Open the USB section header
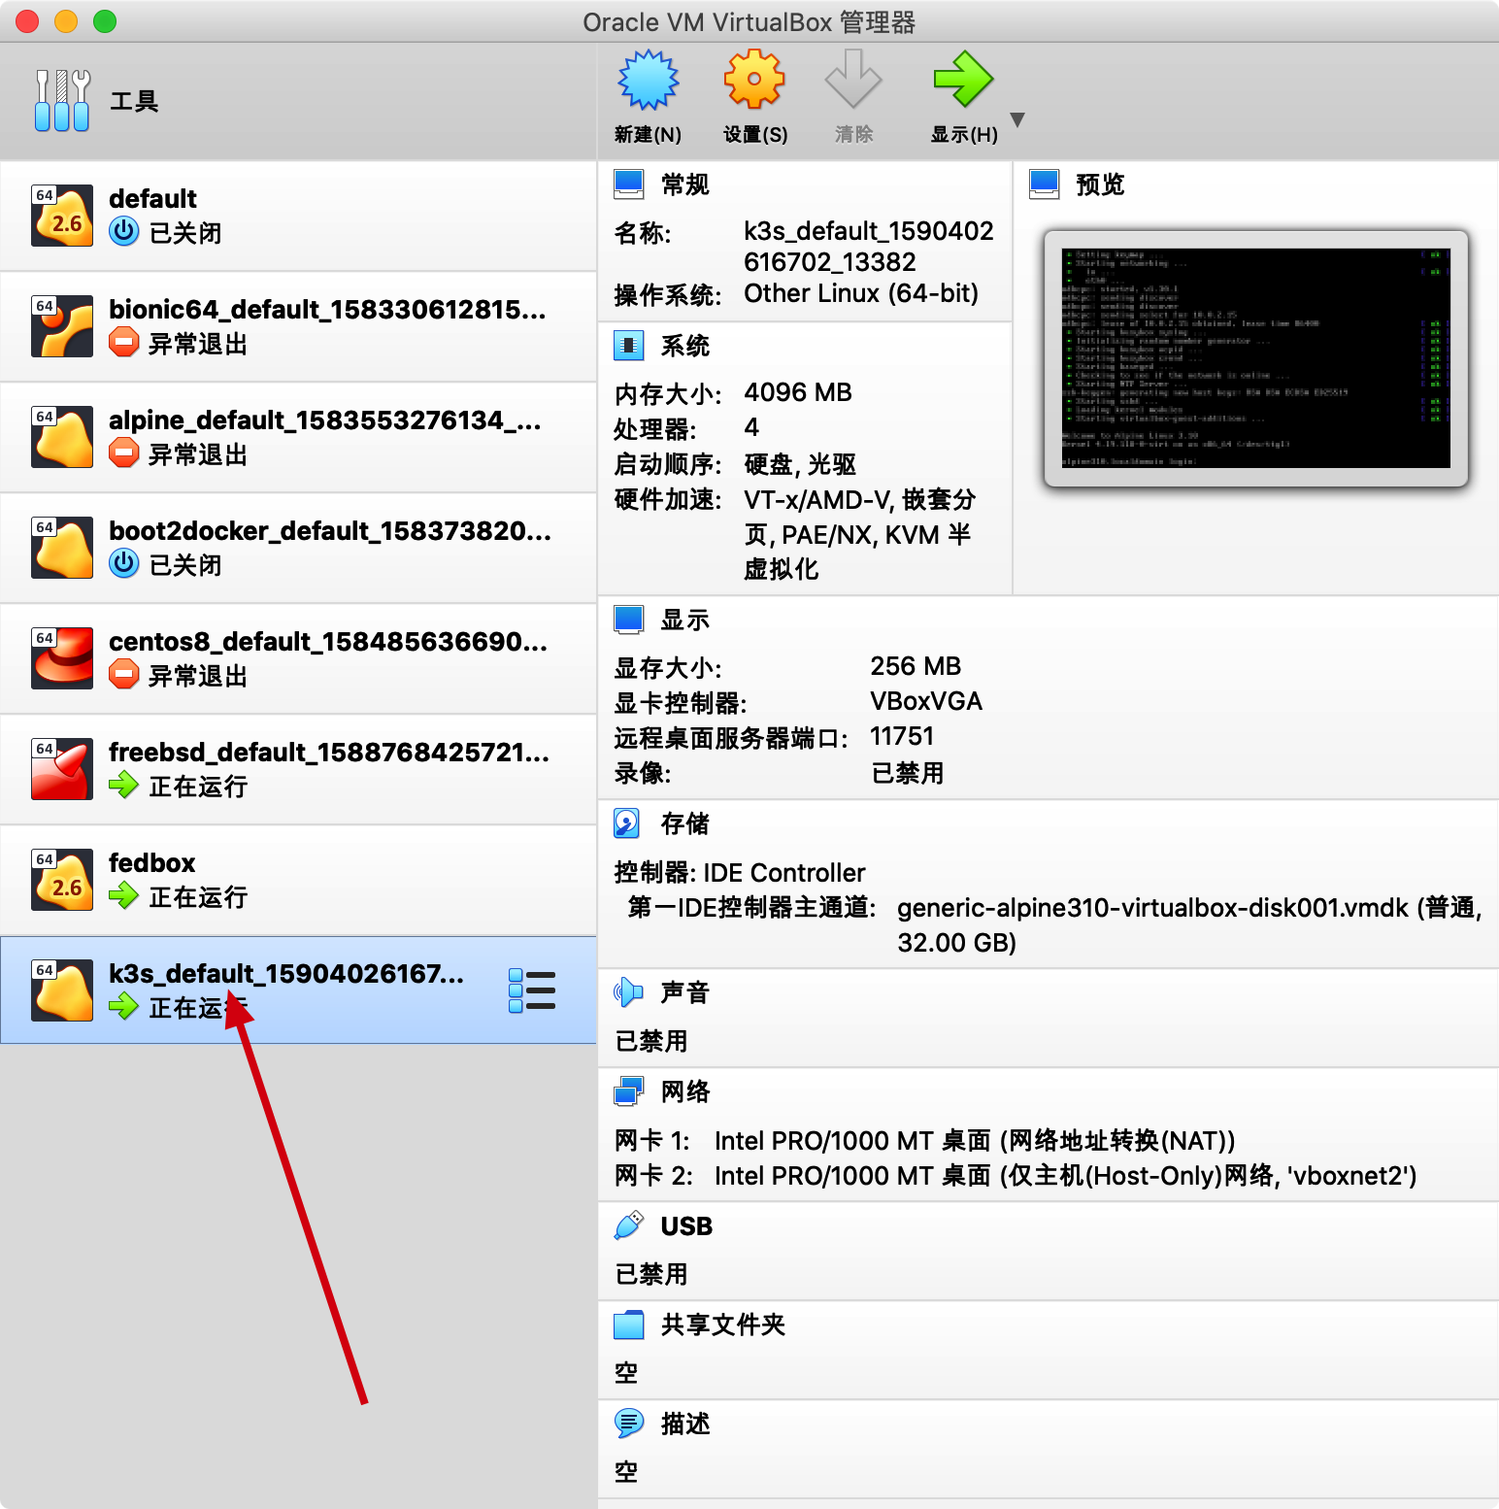1499x1509 pixels. [x=686, y=1226]
